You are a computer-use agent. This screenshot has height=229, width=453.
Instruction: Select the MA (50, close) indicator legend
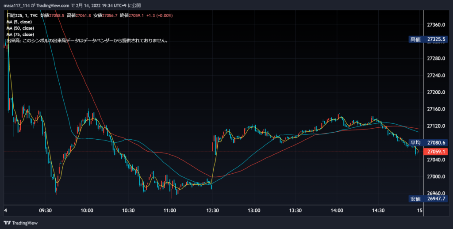(x=20, y=28)
